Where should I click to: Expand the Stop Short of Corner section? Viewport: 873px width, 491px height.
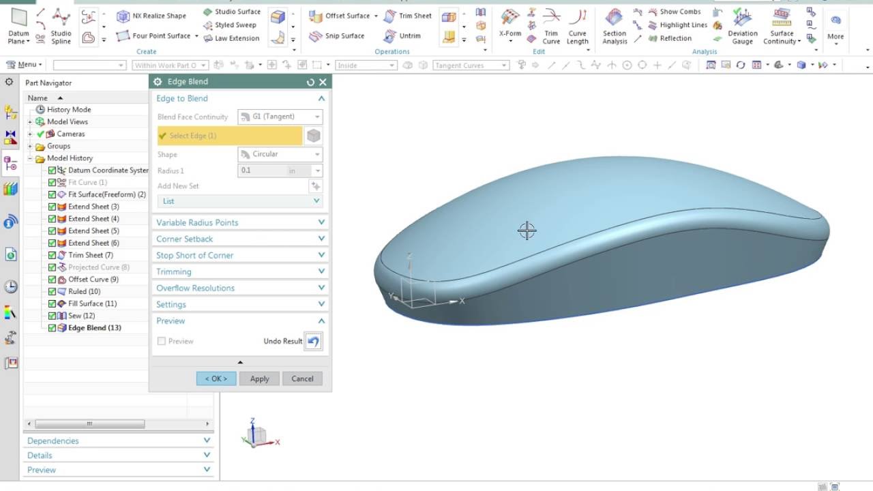click(240, 255)
